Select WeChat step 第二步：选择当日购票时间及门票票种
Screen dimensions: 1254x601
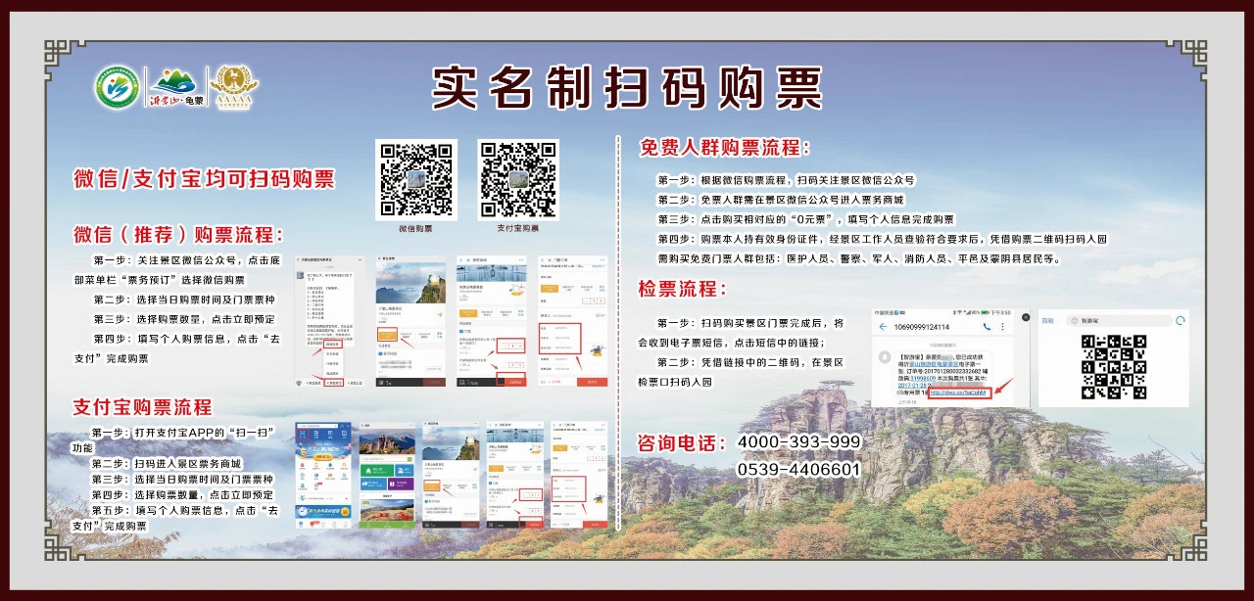pos(184,300)
